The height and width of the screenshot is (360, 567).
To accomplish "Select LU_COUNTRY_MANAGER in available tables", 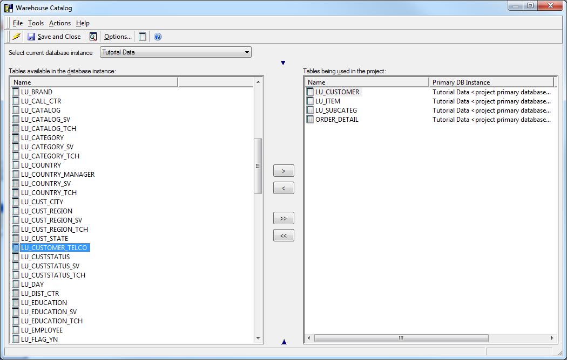I will click(x=58, y=175).
